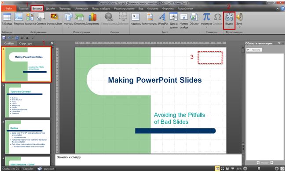The image size is (286, 172).
Task: Open the Переходы tab
Action: tap(65, 8)
